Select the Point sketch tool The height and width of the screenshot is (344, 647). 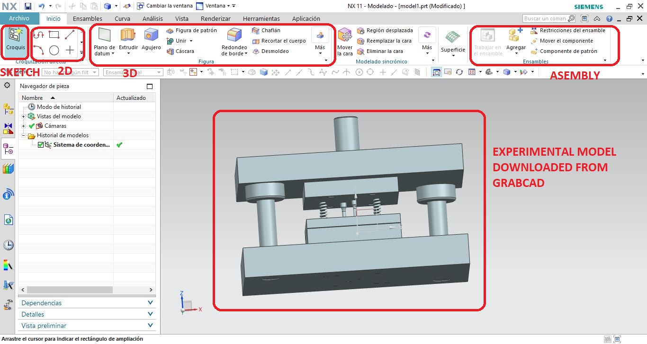pos(70,50)
